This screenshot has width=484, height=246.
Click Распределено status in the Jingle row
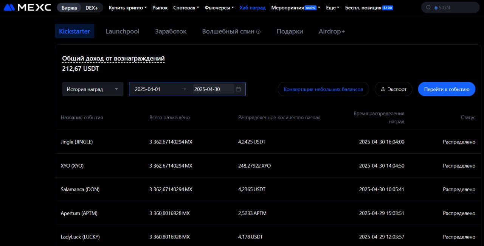click(x=459, y=142)
